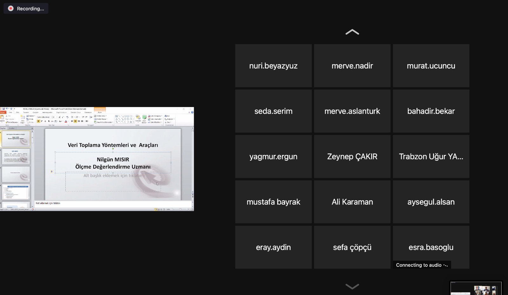508x295 pixels.
Task: Click the Bul (find) icon
Action: point(167,116)
